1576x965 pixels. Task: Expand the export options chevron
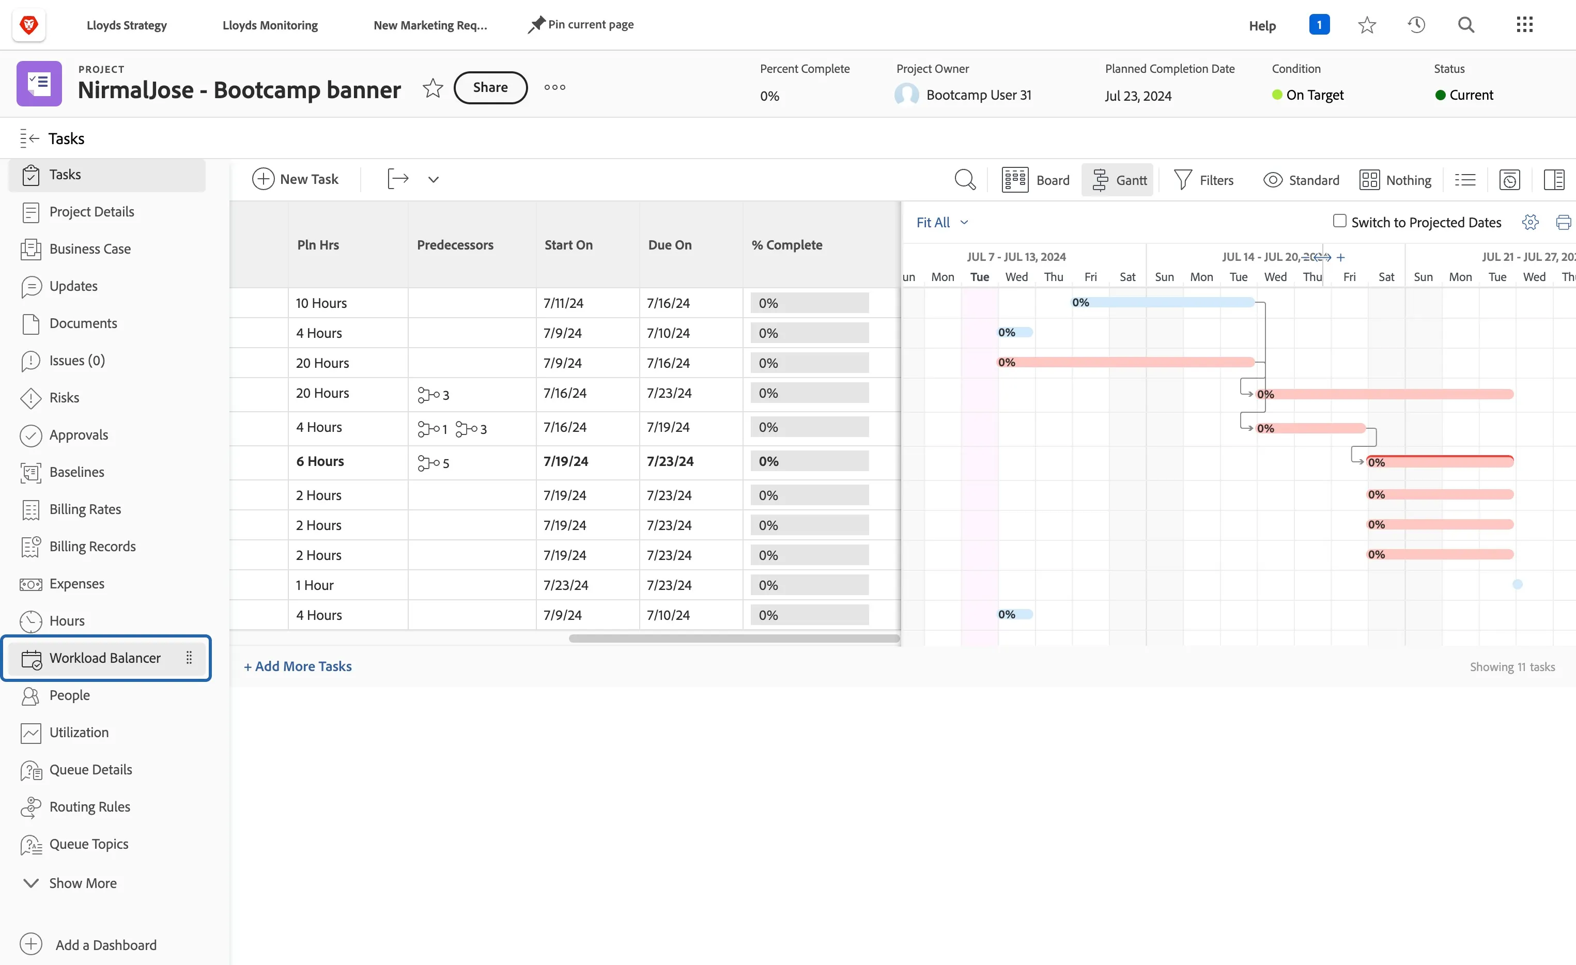434,180
